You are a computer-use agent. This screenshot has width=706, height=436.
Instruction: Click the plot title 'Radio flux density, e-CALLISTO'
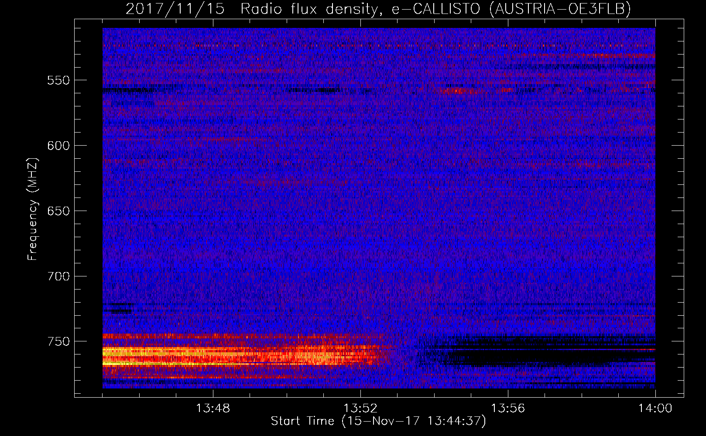coord(360,9)
